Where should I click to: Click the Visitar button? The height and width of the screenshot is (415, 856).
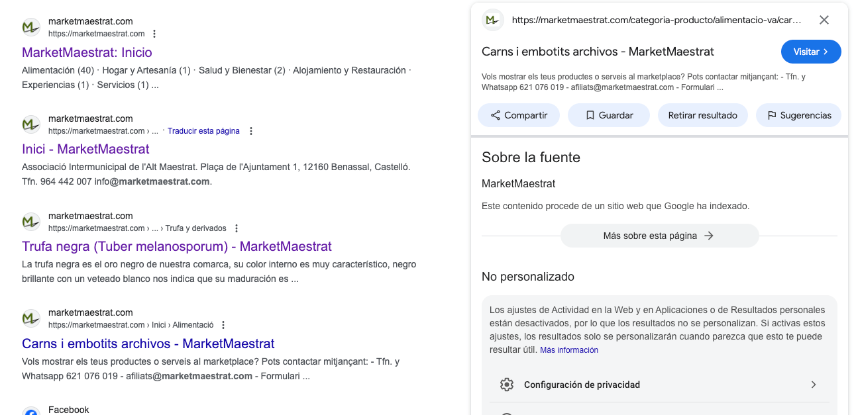[811, 52]
